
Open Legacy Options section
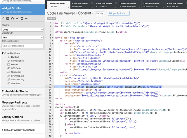22,118
